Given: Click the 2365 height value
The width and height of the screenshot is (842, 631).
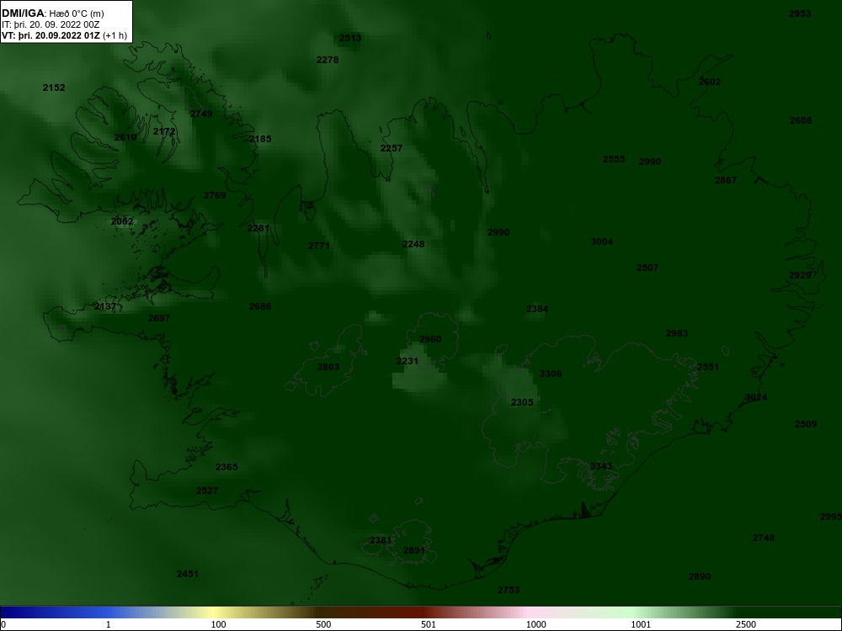Looking at the screenshot, I should (226, 467).
